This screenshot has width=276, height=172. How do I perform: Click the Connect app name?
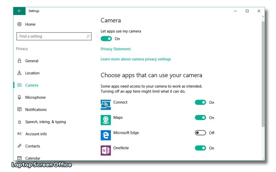[120, 102]
